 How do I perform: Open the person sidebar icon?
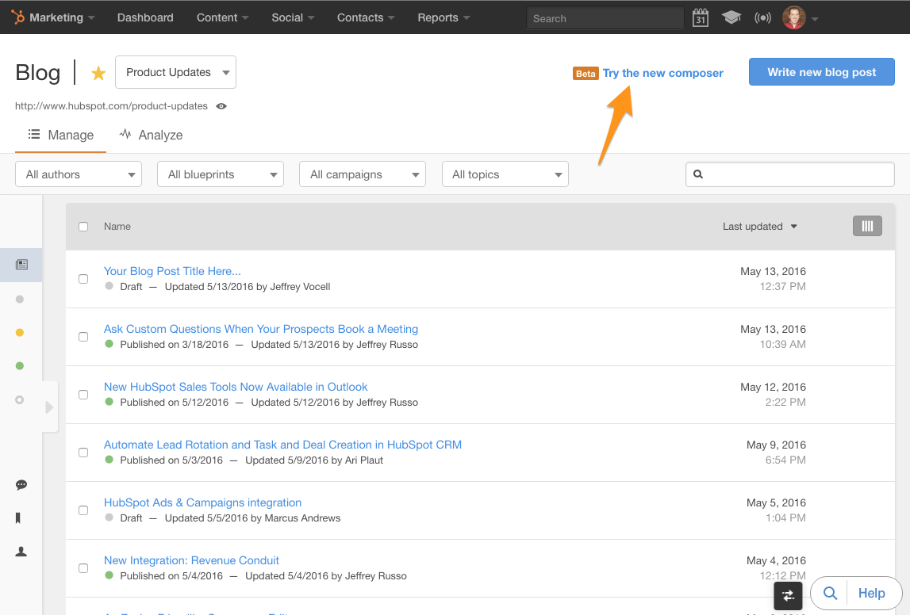coord(21,552)
